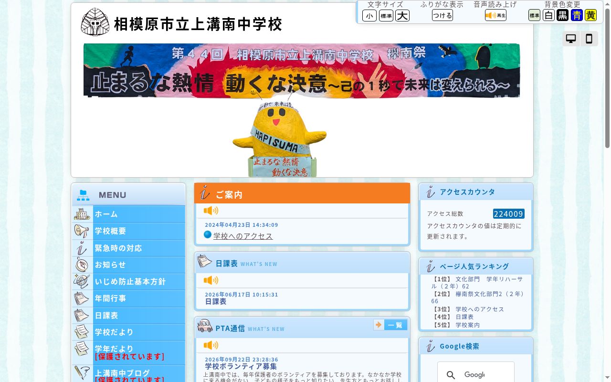Play audio for PTA通信 section
This screenshot has width=611, height=382.
[x=211, y=345]
